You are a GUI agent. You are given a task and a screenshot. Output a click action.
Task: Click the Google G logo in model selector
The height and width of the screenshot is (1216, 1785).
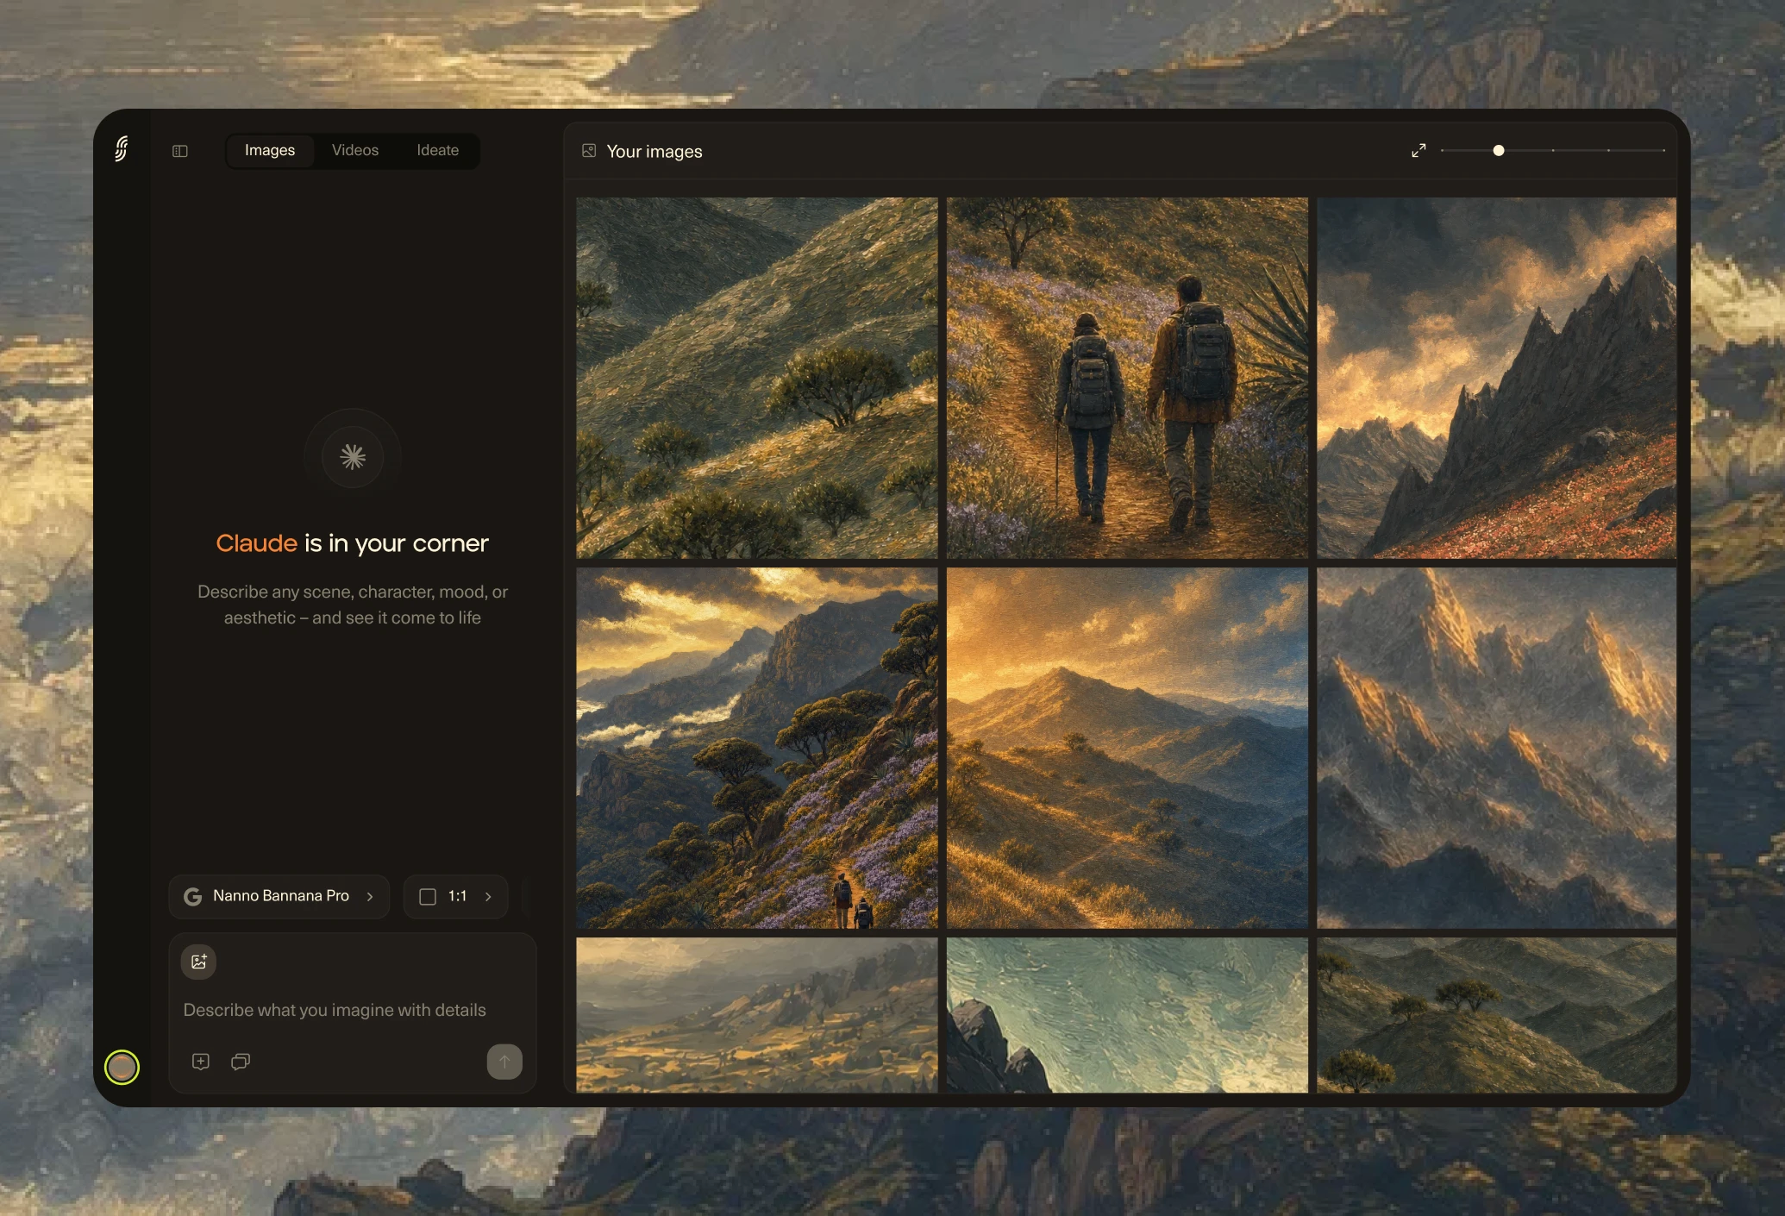pos(193,897)
